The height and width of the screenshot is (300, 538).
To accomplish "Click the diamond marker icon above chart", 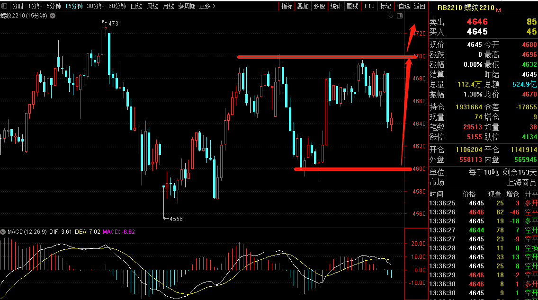I will 391,16.
